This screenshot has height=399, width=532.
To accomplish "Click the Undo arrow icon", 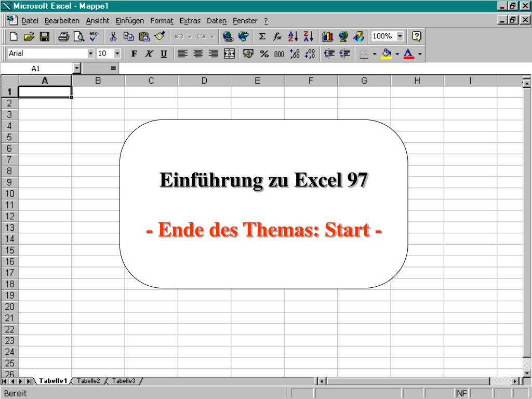I will [x=179, y=36].
